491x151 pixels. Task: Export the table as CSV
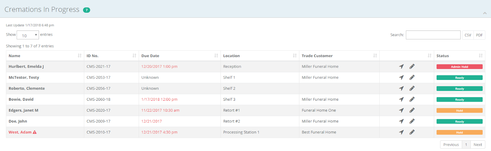pyautogui.click(x=468, y=35)
